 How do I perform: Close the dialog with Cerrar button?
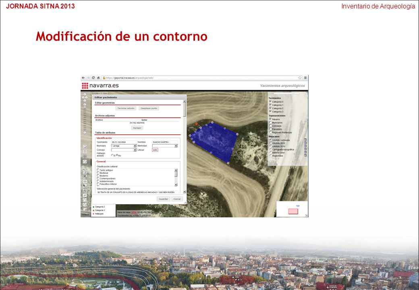177,199
